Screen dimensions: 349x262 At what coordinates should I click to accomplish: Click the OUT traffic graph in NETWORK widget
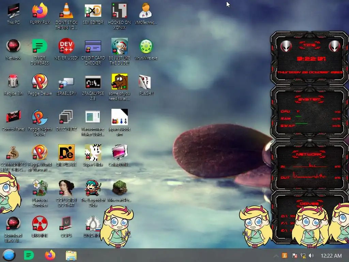coord(310,176)
